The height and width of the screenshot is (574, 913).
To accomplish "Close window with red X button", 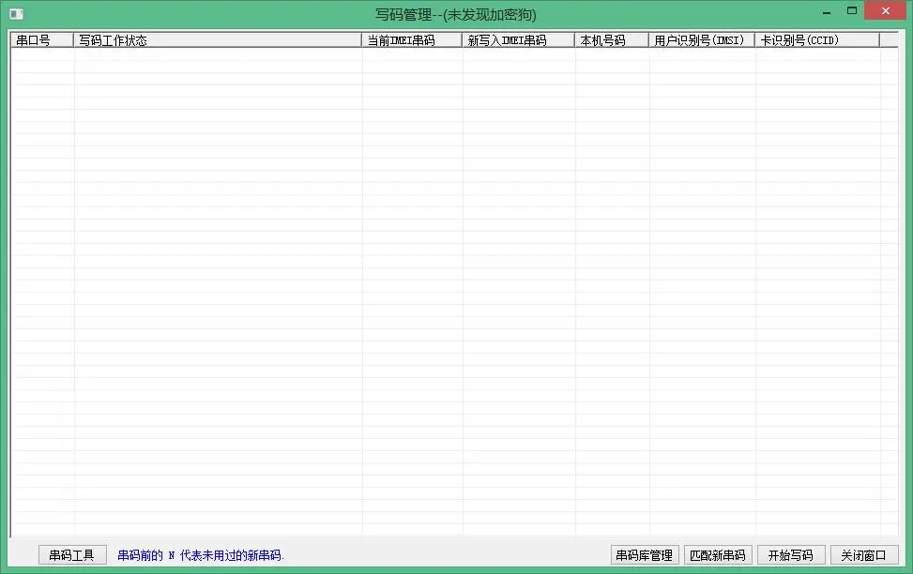I will 885,11.
